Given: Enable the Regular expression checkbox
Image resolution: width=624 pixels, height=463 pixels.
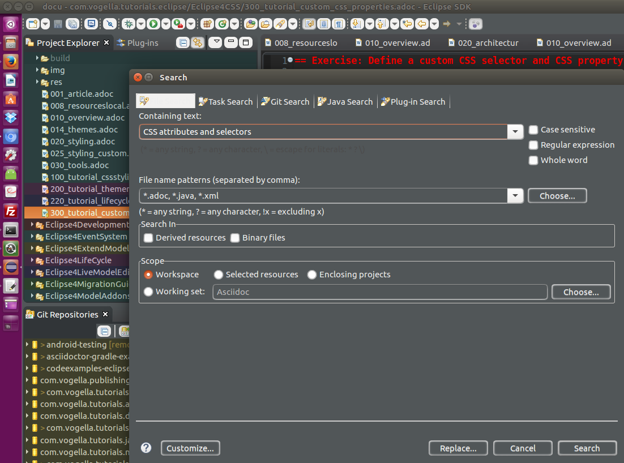Looking at the screenshot, I should (x=533, y=145).
